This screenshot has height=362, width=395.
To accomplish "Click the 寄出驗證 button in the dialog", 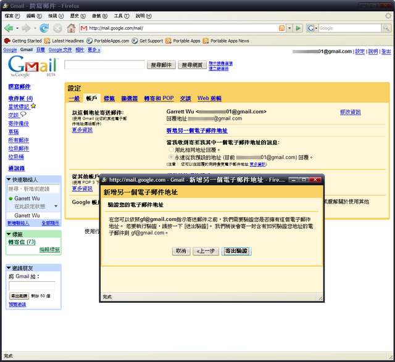I will (x=236, y=251).
